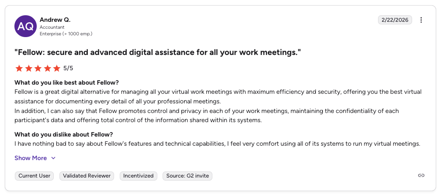This screenshot has width=444, height=195.
Task: Click the Enterprise company size label
Action: tap(66, 34)
